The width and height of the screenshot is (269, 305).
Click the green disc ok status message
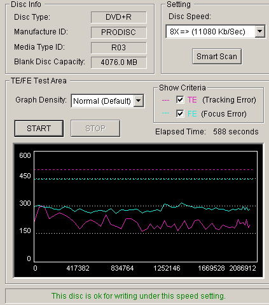point(139,296)
